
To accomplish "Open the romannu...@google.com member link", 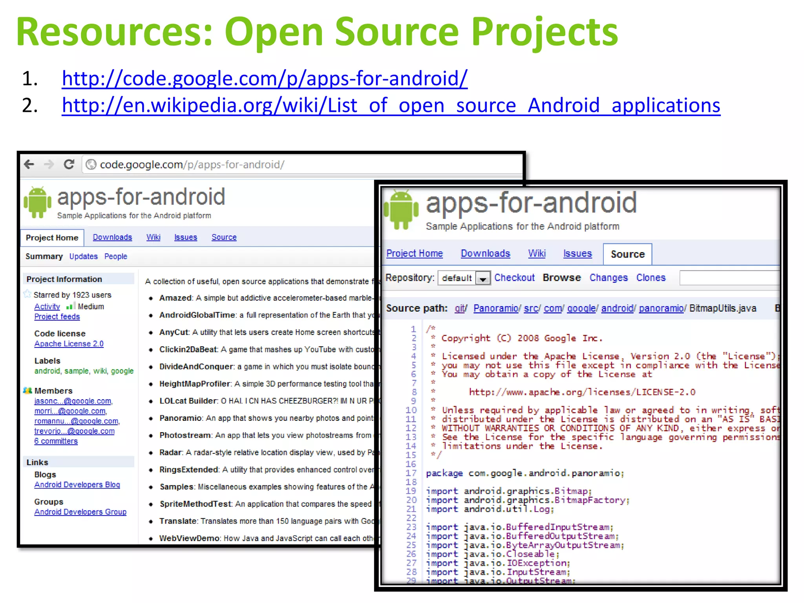I will click(x=76, y=421).
